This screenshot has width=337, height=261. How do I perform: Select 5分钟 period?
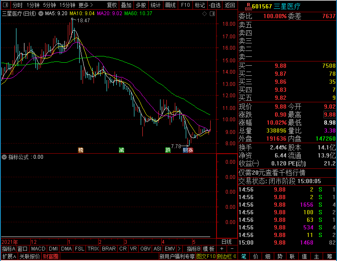click(49, 5)
